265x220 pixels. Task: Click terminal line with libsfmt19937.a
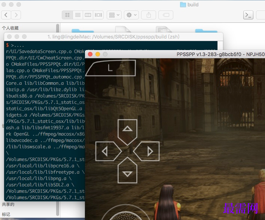click(45, 127)
